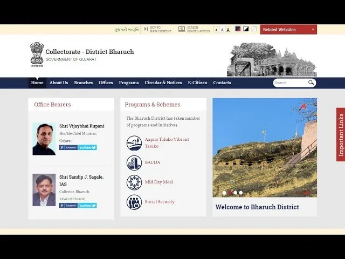Click the Screen Reader Access text

198,29
